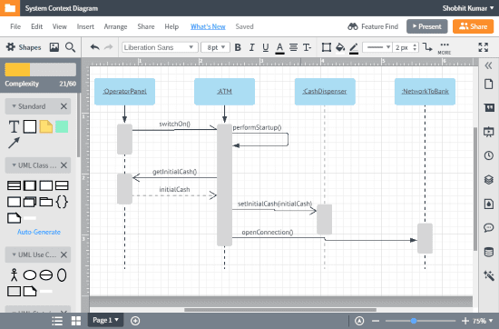The image size is (499, 329).
Task: Toggle underline formatting
Action: [x=266, y=47]
